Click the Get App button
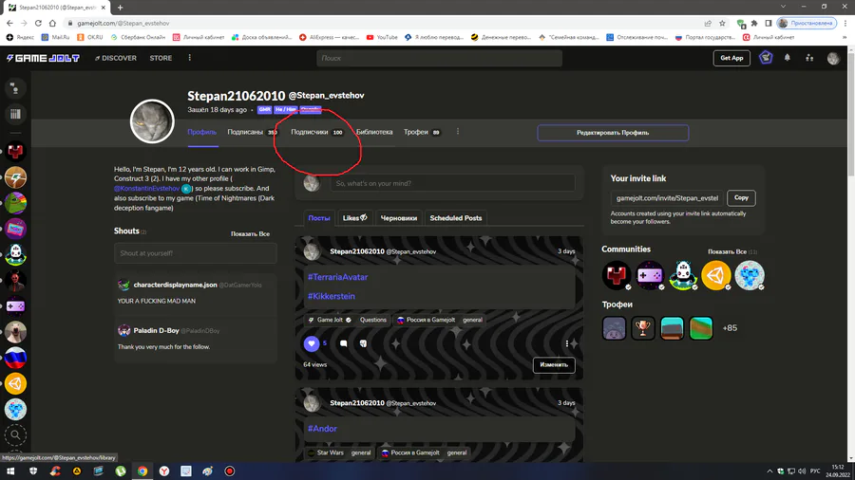This screenshot has height=480, width=855. point(731,58)
